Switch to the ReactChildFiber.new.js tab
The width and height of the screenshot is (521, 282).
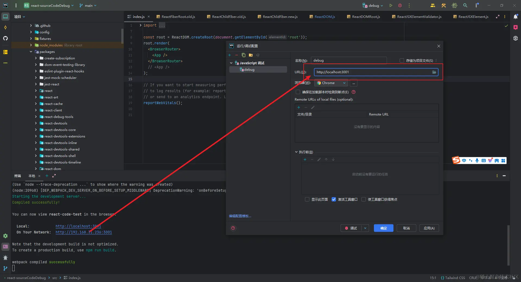[x=278, y=17]
